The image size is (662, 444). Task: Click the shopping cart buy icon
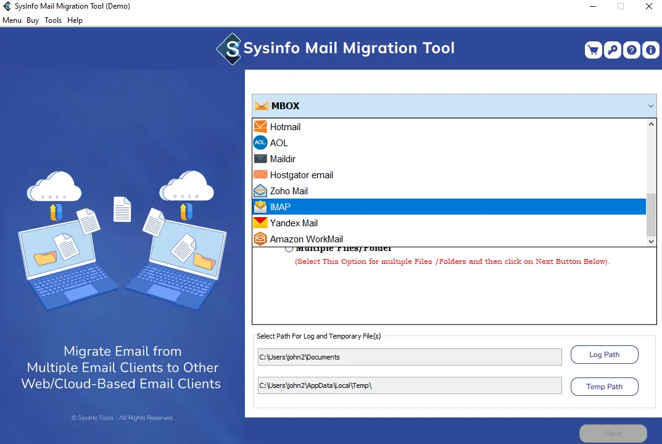click(593, 50)
